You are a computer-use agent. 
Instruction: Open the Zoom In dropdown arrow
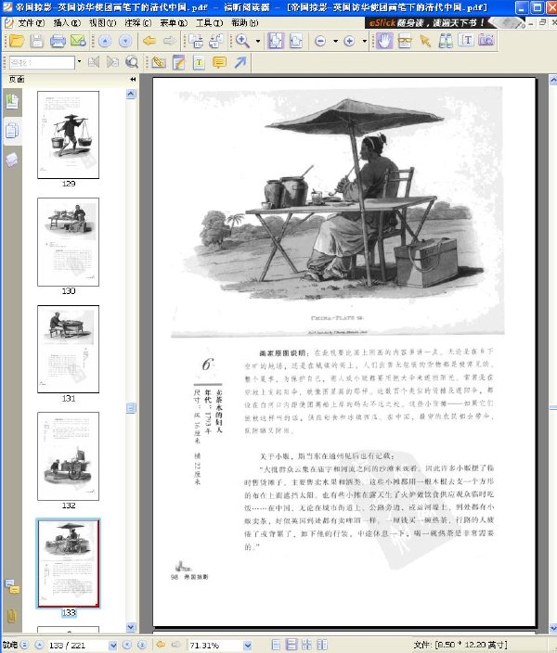(x=364, y=41)
